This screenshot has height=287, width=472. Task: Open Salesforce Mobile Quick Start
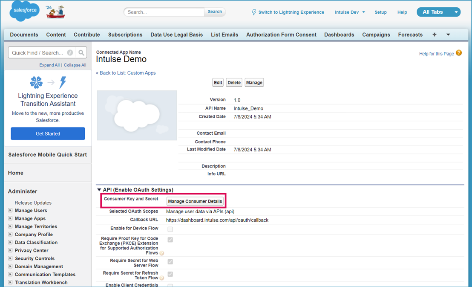(48, 155)
